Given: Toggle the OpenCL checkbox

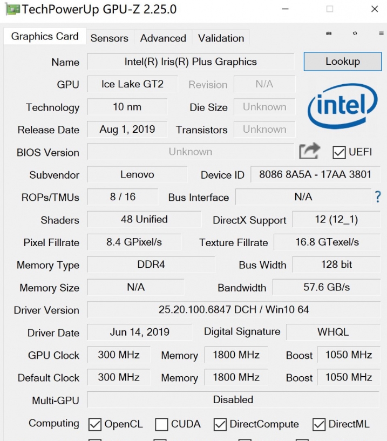Looking at the screenshot, I should 95,424.
